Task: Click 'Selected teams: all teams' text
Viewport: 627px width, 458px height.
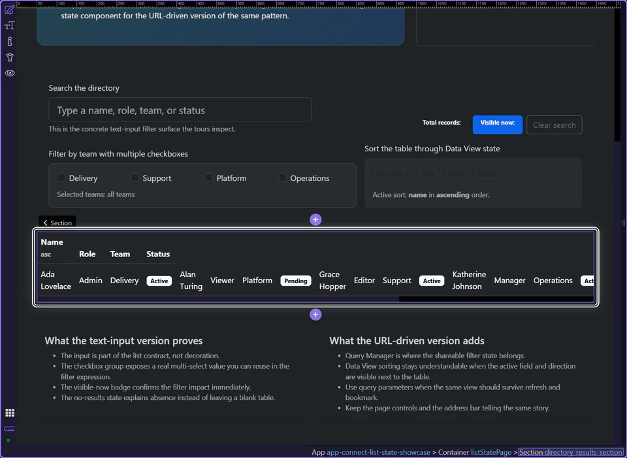Action: (95, 194)
